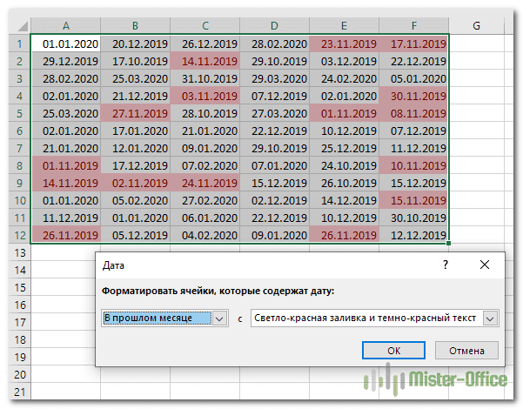Click cell F12 containing 12.12.2019
The width and height of the screenshot is (523, 409).
click(x=414, y=235)
